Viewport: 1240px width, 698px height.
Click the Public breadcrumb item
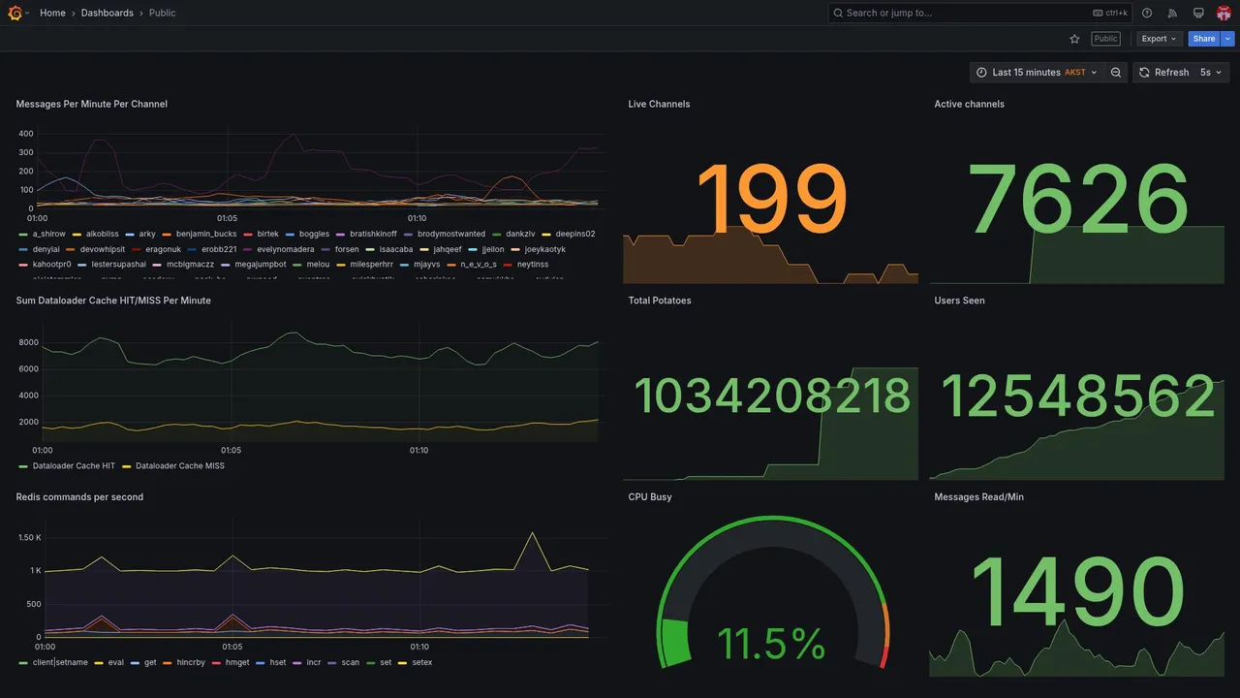163,13
